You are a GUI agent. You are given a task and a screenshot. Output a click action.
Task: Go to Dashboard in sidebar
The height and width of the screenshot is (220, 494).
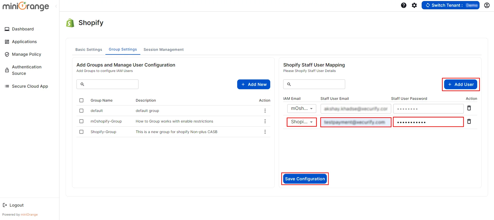pyautogui.click(x=23, y=29)
